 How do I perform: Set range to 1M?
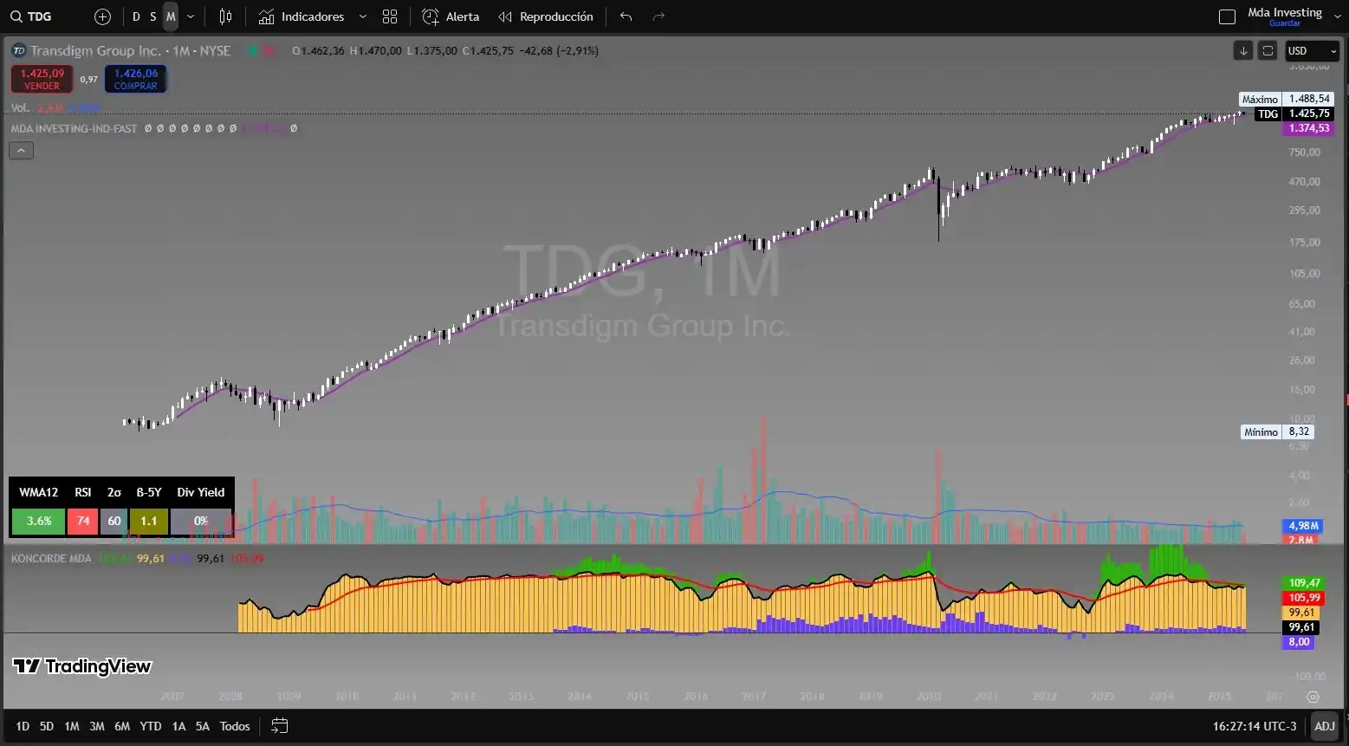[72, 726]
